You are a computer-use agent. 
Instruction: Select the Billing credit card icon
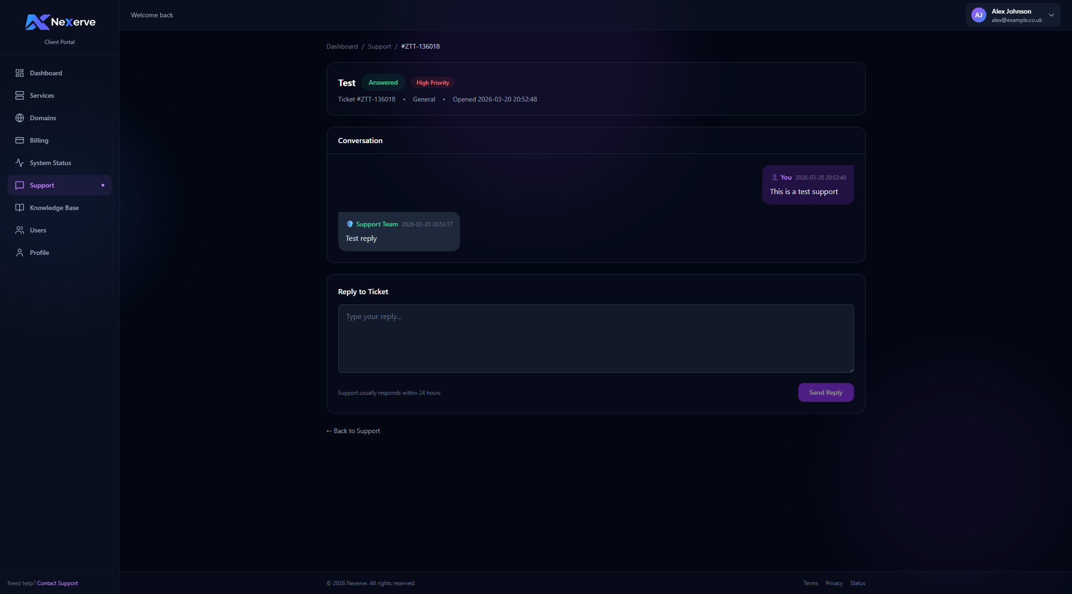pos(19,140)
